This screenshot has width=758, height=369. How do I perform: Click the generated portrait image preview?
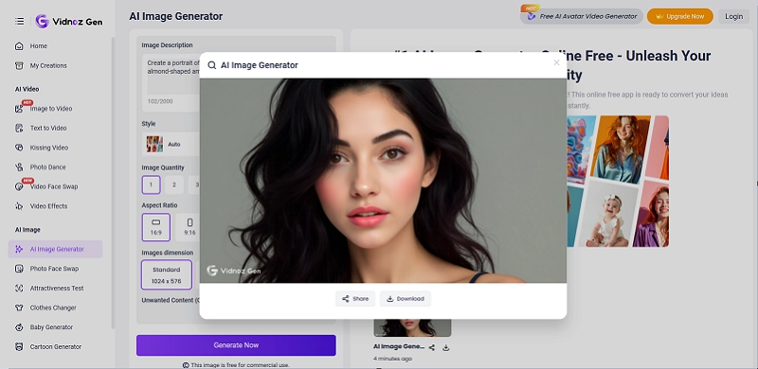[x=383, y=181]
